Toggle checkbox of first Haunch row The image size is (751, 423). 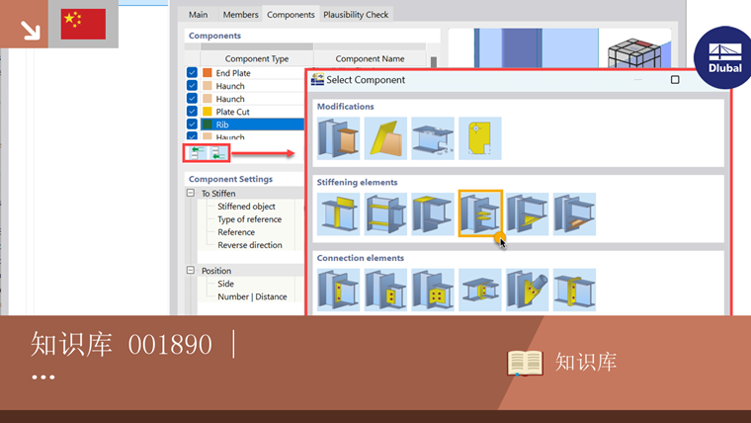coord(192,85)
